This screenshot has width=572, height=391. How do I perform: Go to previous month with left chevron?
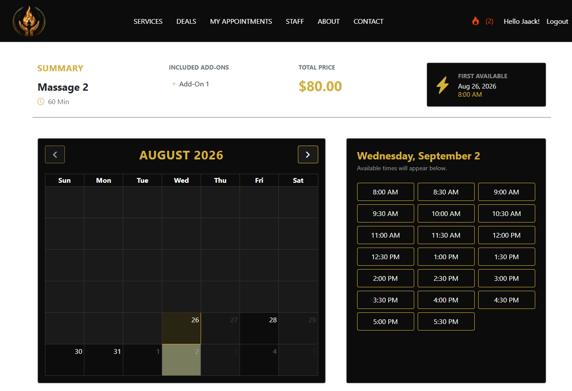tap(55, 155)
